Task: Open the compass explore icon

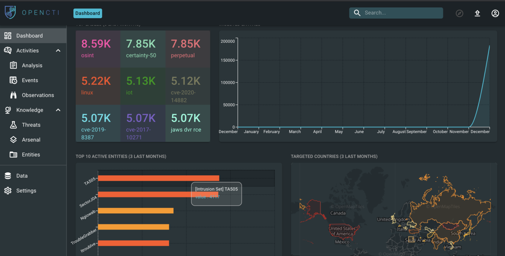Action: pyautogui.click(x=460, y=13)
